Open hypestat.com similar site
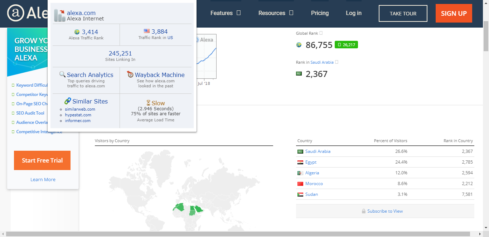 click(78, 115)
